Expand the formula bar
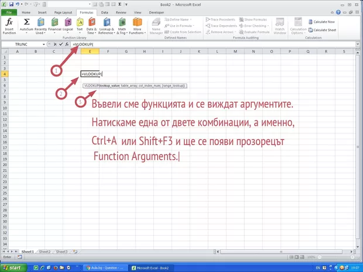Screen dimensions: 363x272 tap(358, 44)
